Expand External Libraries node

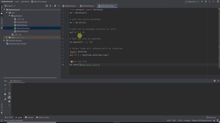pyautogui.click(x=4, y=40)
